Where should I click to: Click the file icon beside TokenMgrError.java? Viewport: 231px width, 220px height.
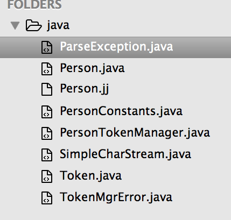tap(47, 198)
